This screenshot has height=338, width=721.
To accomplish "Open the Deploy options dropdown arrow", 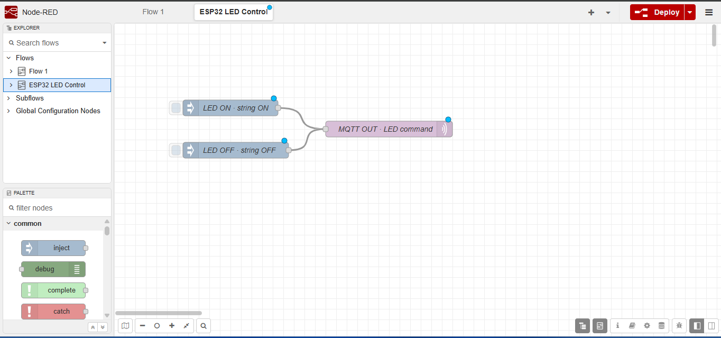I will [x=690, y=12].
